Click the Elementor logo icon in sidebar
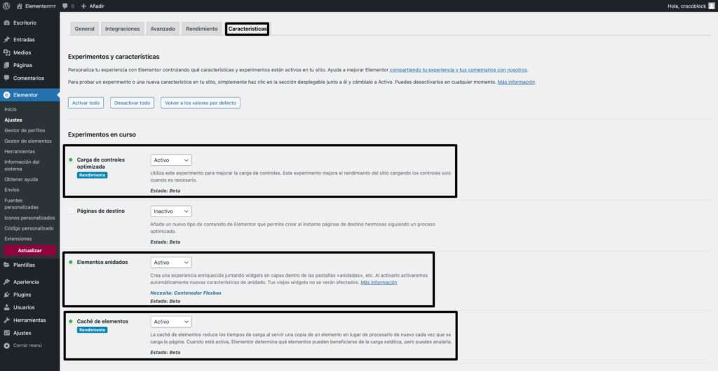The width and height of the screenshot is (718, 371). pos(6,95)
